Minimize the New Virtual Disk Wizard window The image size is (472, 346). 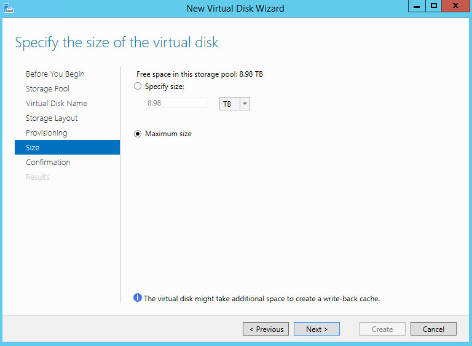point(417,6)
